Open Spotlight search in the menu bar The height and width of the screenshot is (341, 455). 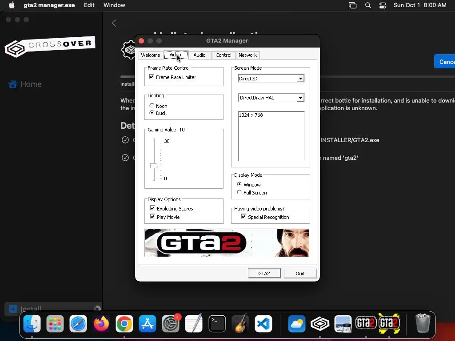point(367,5)
